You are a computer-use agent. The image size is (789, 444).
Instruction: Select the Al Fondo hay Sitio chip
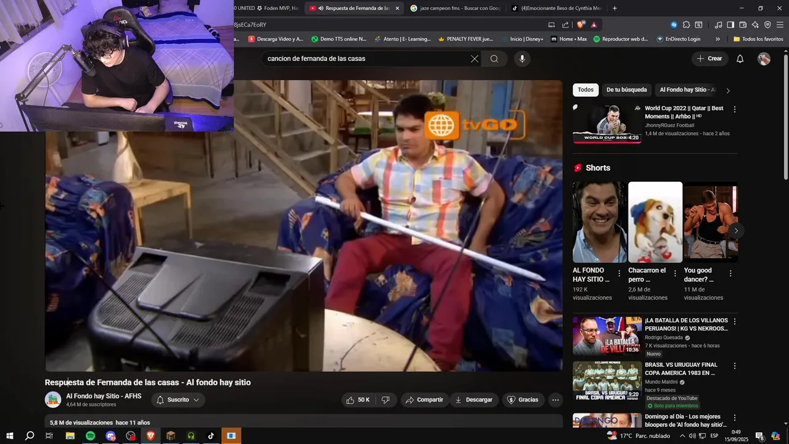coord(687,90)
